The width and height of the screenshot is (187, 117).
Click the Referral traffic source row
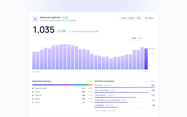pos(62,95)
